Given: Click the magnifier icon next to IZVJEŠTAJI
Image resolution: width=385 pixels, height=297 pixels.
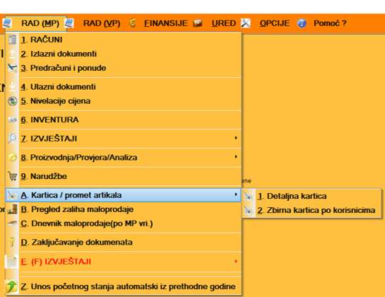Looking at the screenshot, I should (x=12, y=139).
